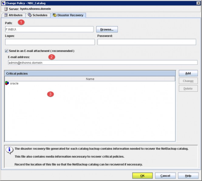
Task: Select the oracle critical policy row
Action: point(90,83)
